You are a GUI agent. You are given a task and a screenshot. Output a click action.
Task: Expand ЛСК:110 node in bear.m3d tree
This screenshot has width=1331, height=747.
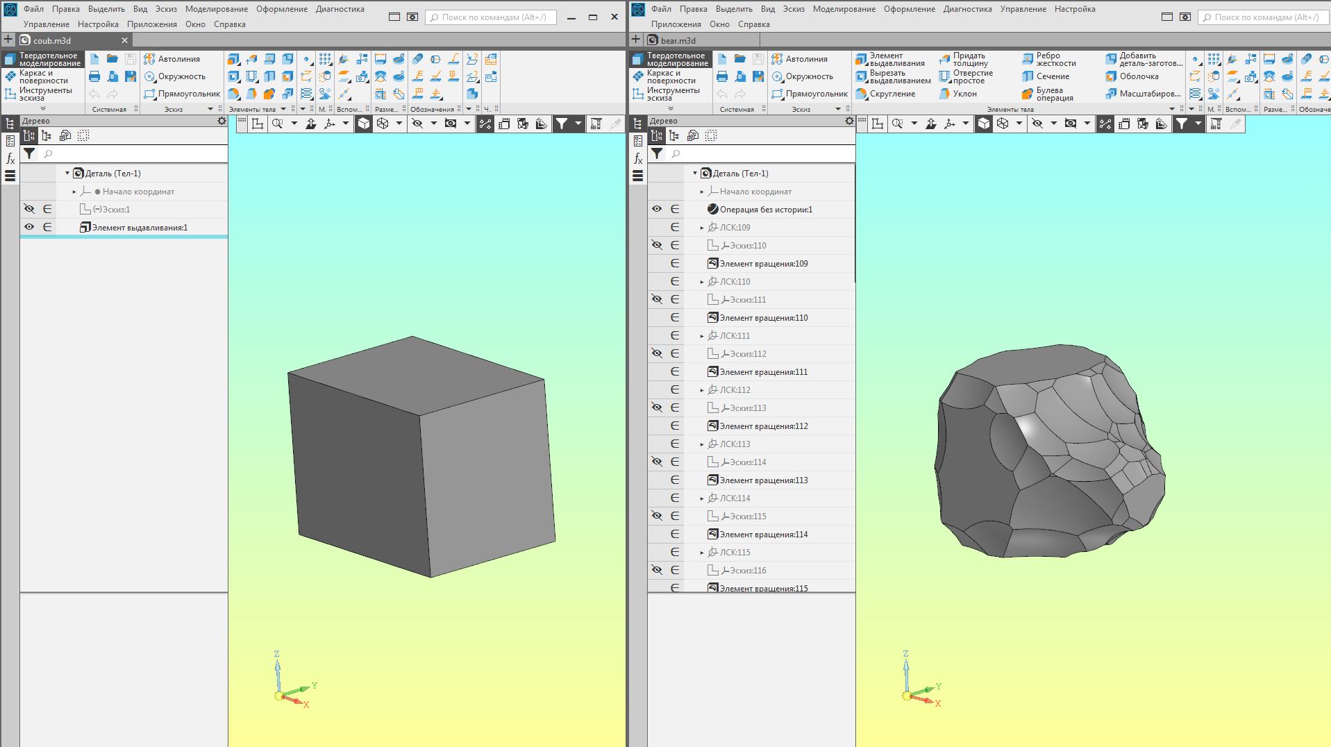pos(702,282)
